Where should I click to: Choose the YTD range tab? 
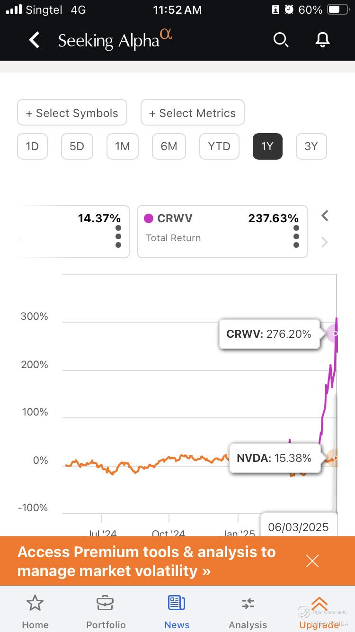click(x=219, y=146)
